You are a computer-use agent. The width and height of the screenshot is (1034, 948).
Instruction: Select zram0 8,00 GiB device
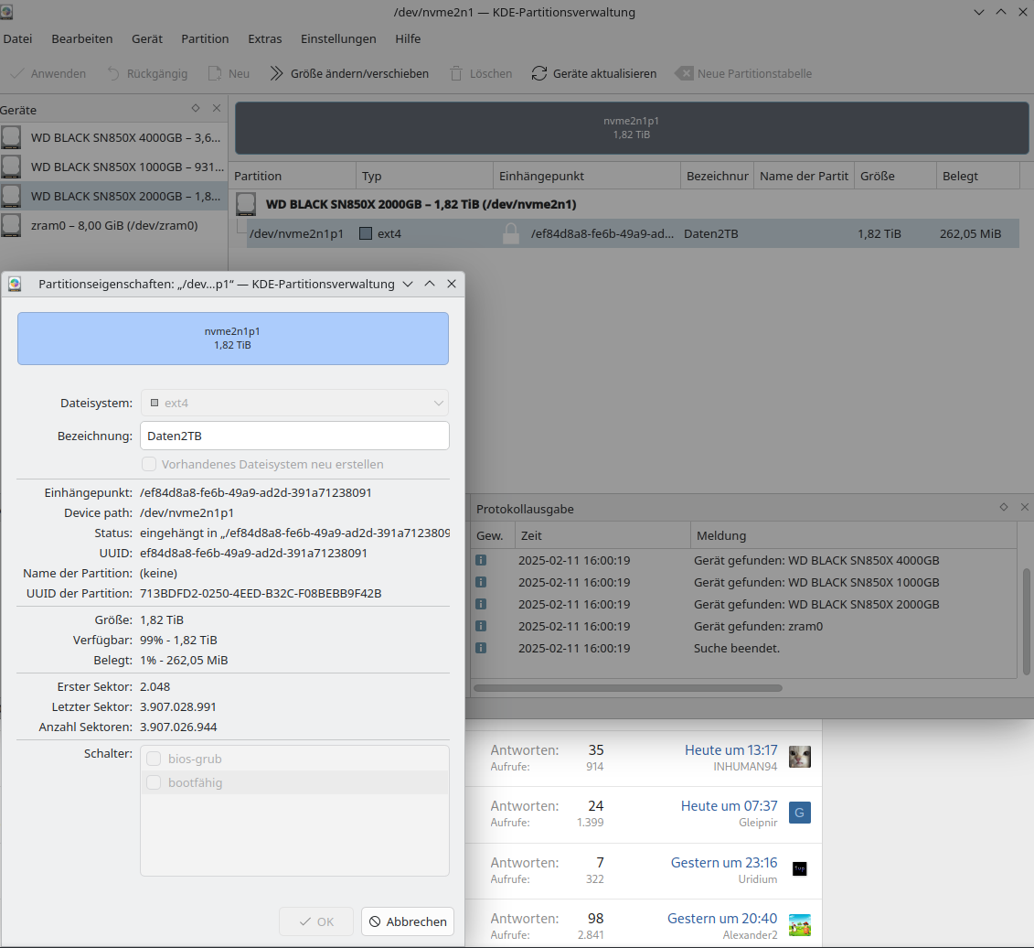(x=113, y=225)
